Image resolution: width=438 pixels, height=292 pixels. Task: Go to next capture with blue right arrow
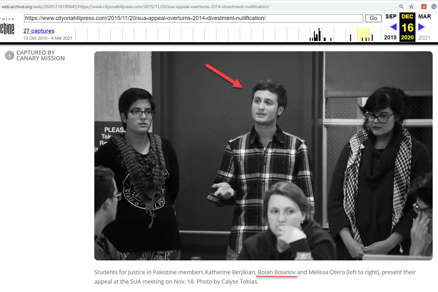[x=421, y=27]
